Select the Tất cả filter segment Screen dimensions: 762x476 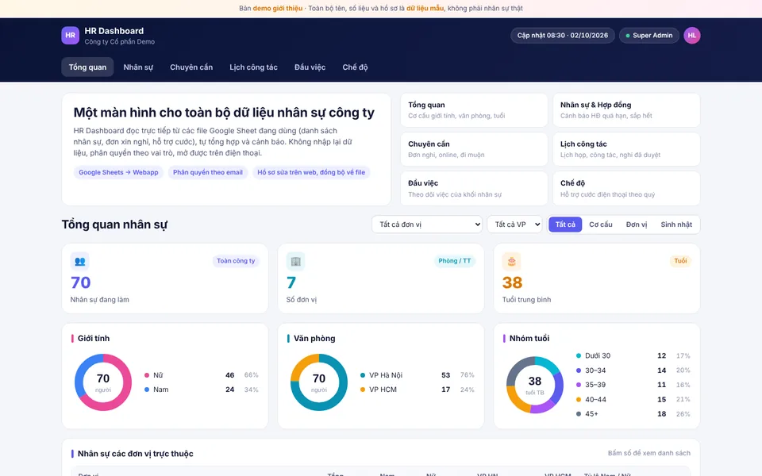[x=565, y=225]
